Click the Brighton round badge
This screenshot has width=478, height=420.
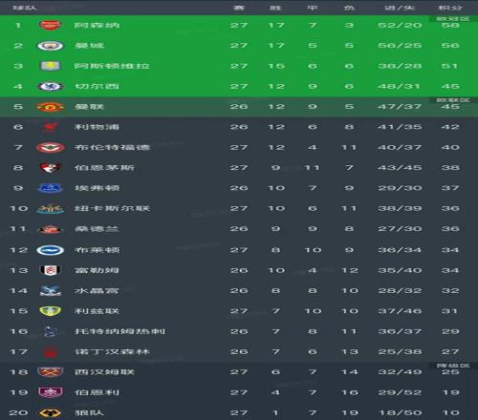(x=50, y=250)
